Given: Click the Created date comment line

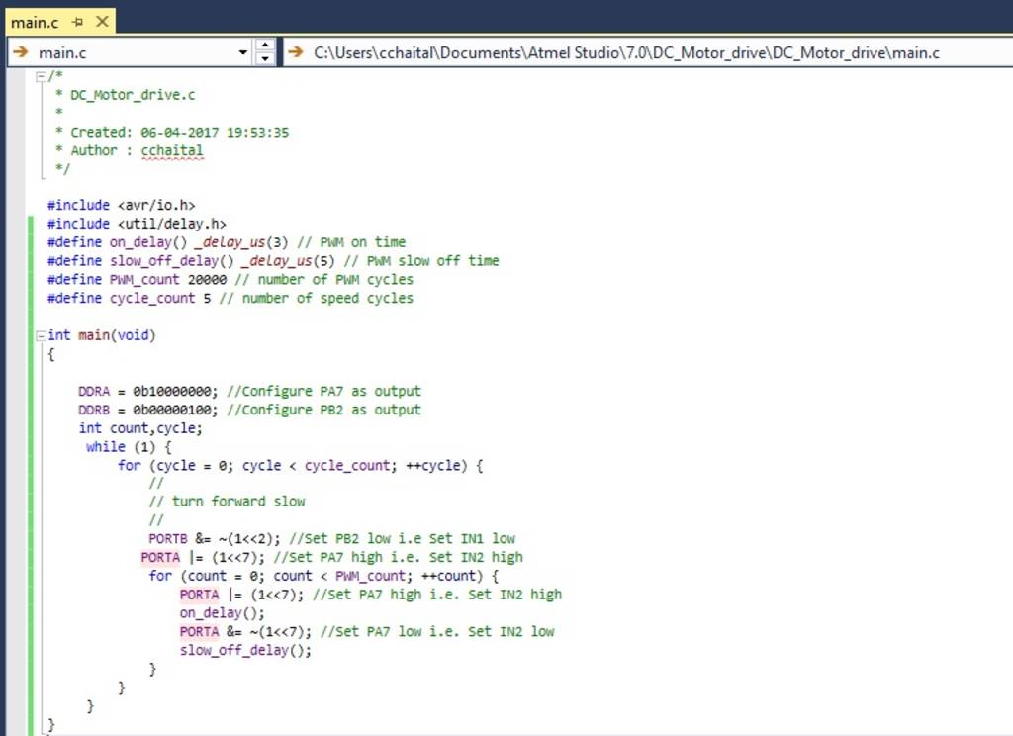Looking at the screenshot, I should click(x=172, y=132).
